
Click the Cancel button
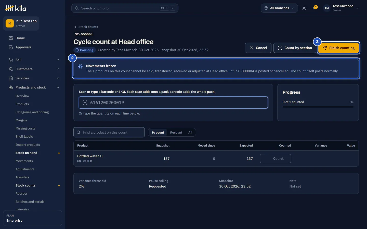[258, 48]
